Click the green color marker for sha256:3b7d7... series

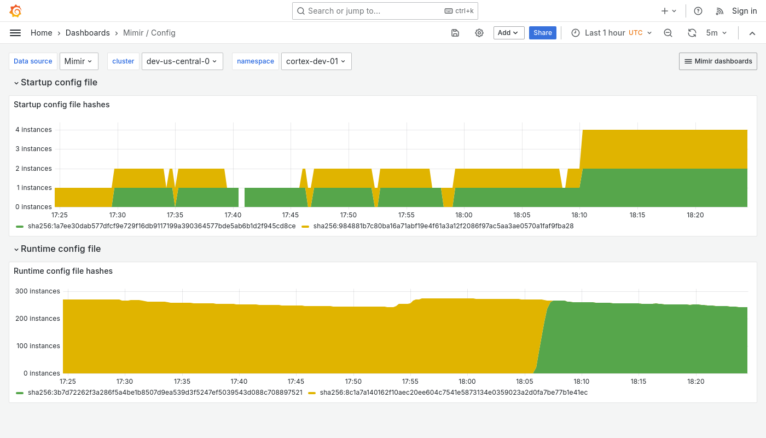click(20, 393)
